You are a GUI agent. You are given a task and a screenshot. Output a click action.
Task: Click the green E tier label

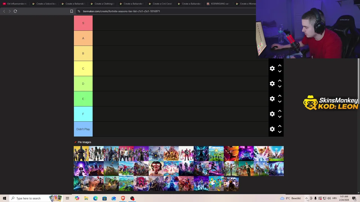coord(83,99)
